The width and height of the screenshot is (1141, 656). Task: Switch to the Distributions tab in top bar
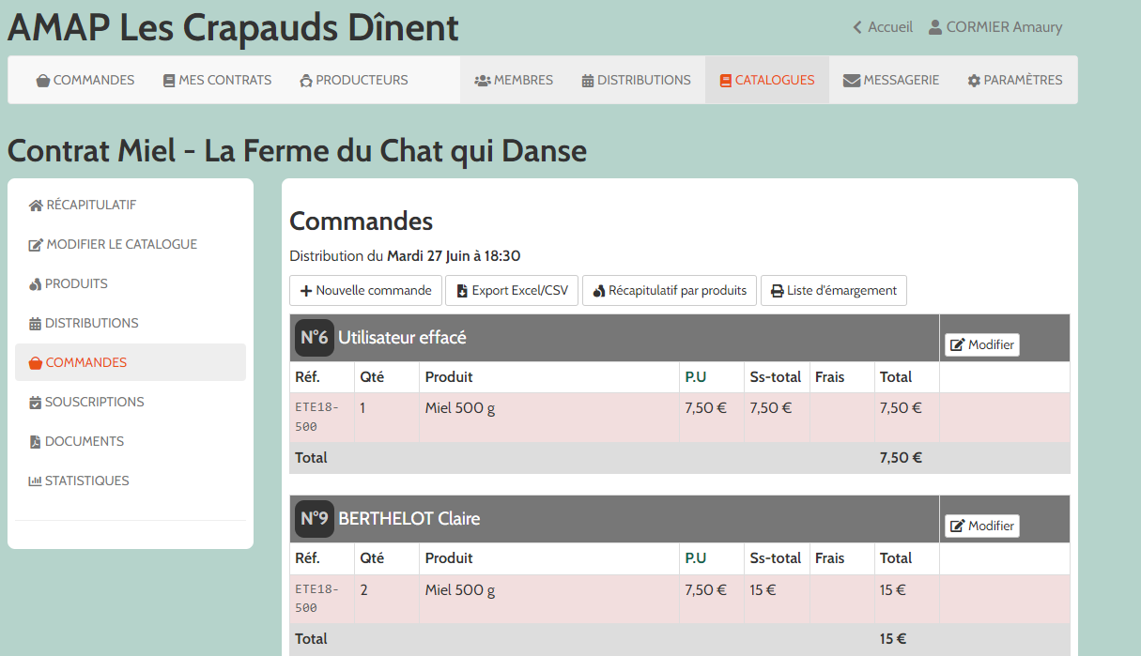point(636,81)
